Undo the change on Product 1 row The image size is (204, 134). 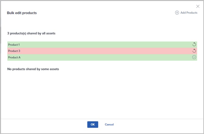tap(194, 44)
